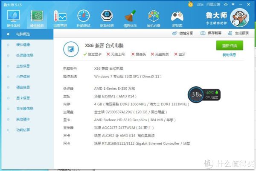Minimize the 鲁大师 window
256x171 pixels.
[x=241, y=5]
